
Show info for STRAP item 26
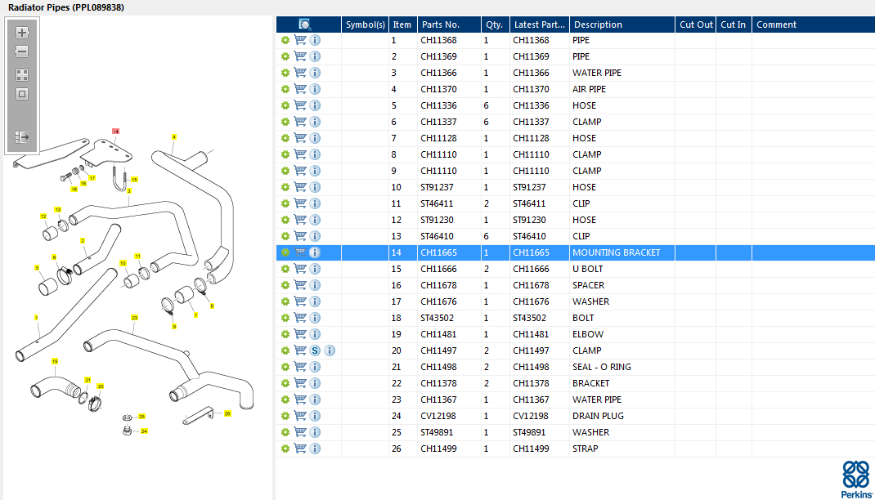point(315,449)
